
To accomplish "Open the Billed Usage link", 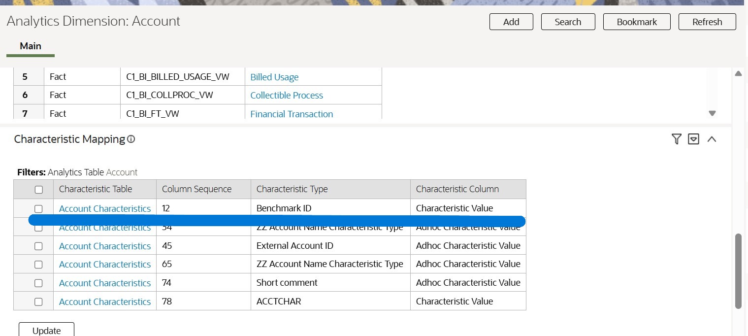I will coord(274,77).
